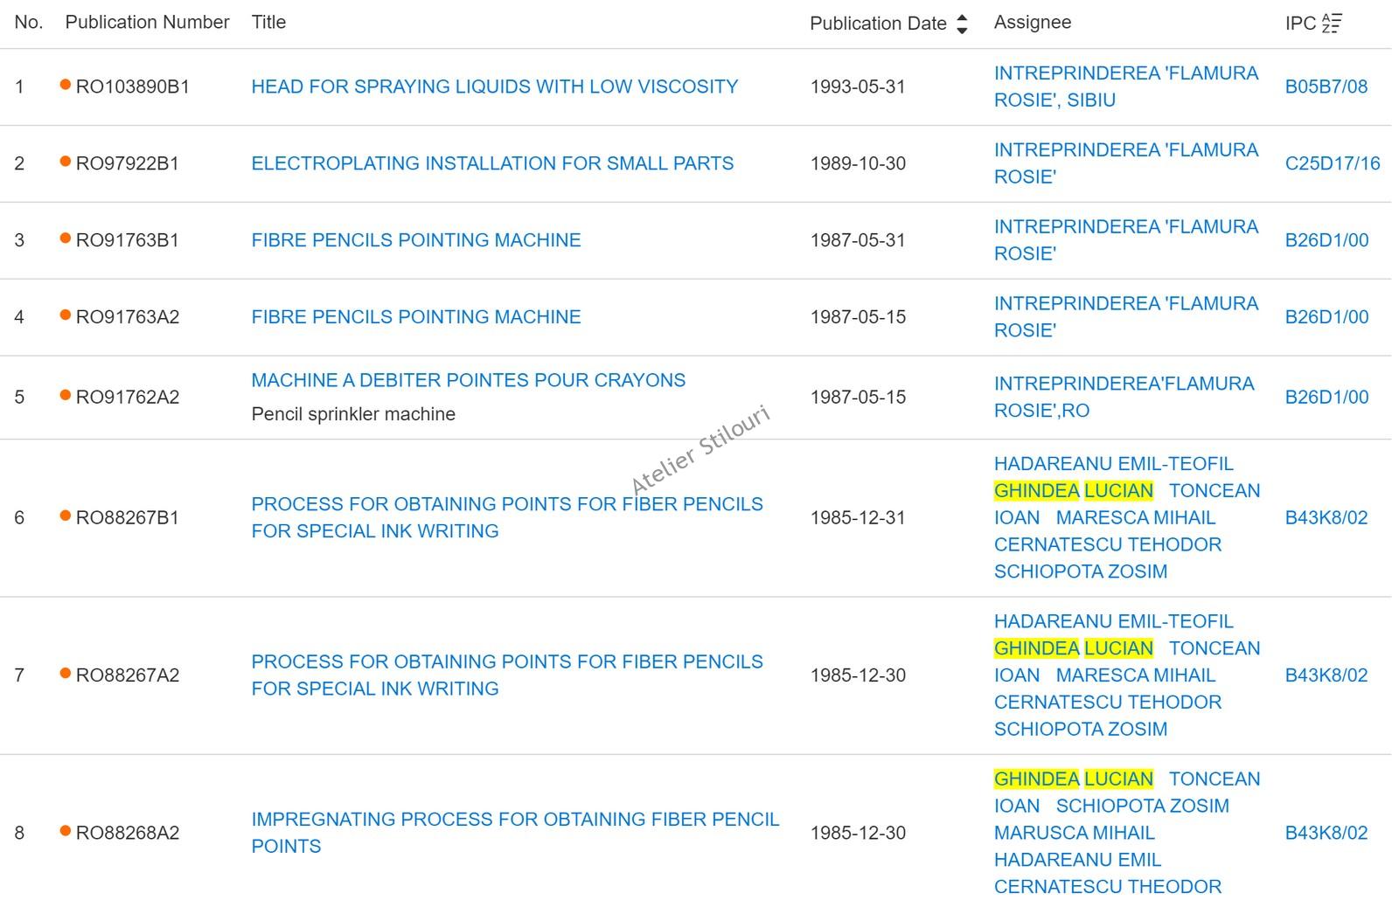Click orange status dot beside RO88267B1
The height and width of the screenshot is (900, 1399).
[x=65, y=516]
